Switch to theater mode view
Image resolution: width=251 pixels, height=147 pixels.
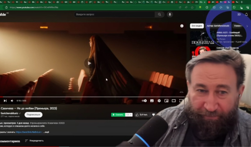coord(174,101)
